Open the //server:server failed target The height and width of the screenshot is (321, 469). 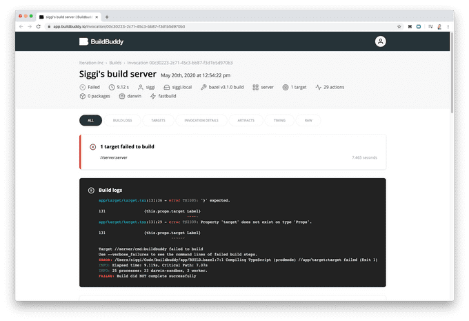[x=114, y=157]
